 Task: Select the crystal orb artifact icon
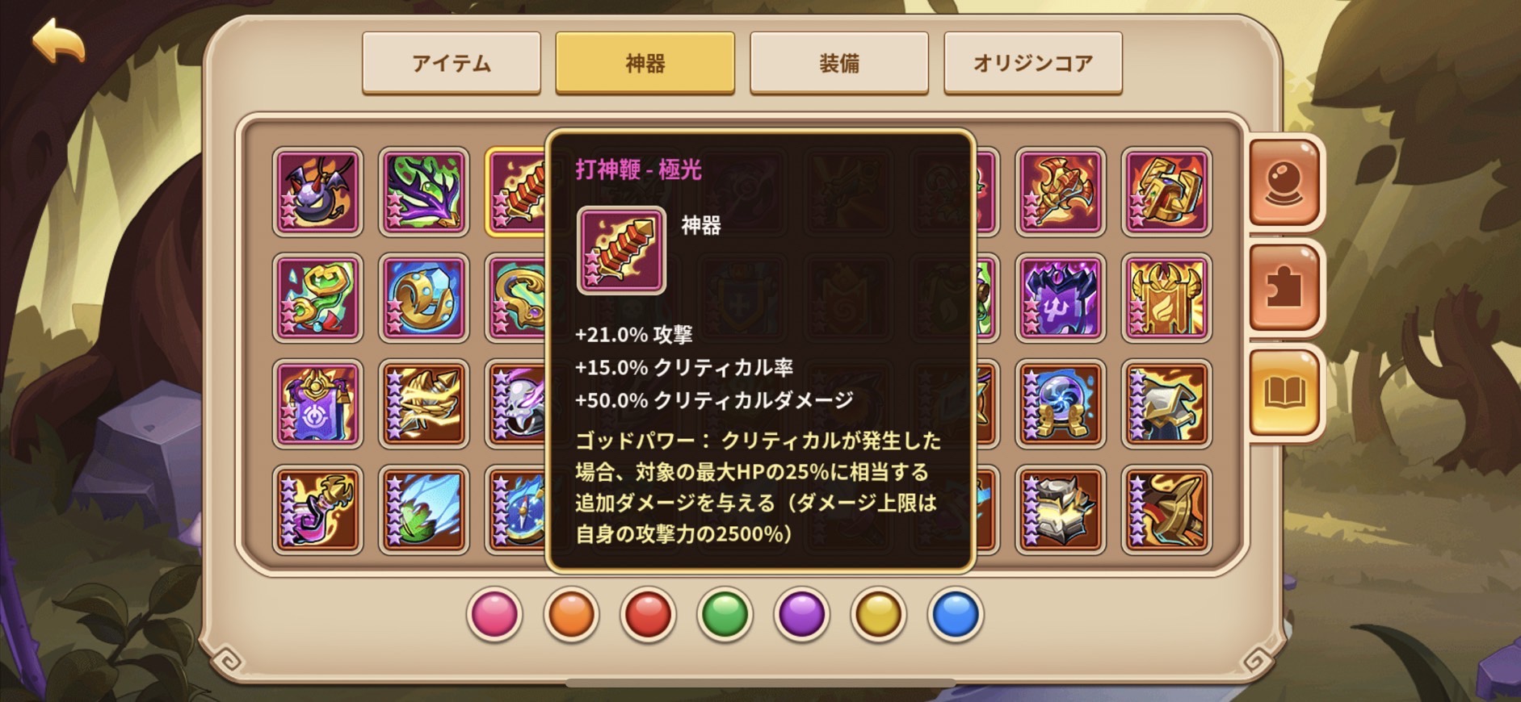1060,403
